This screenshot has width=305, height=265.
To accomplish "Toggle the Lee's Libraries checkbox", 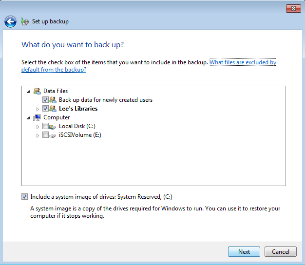I will (45, 109).
